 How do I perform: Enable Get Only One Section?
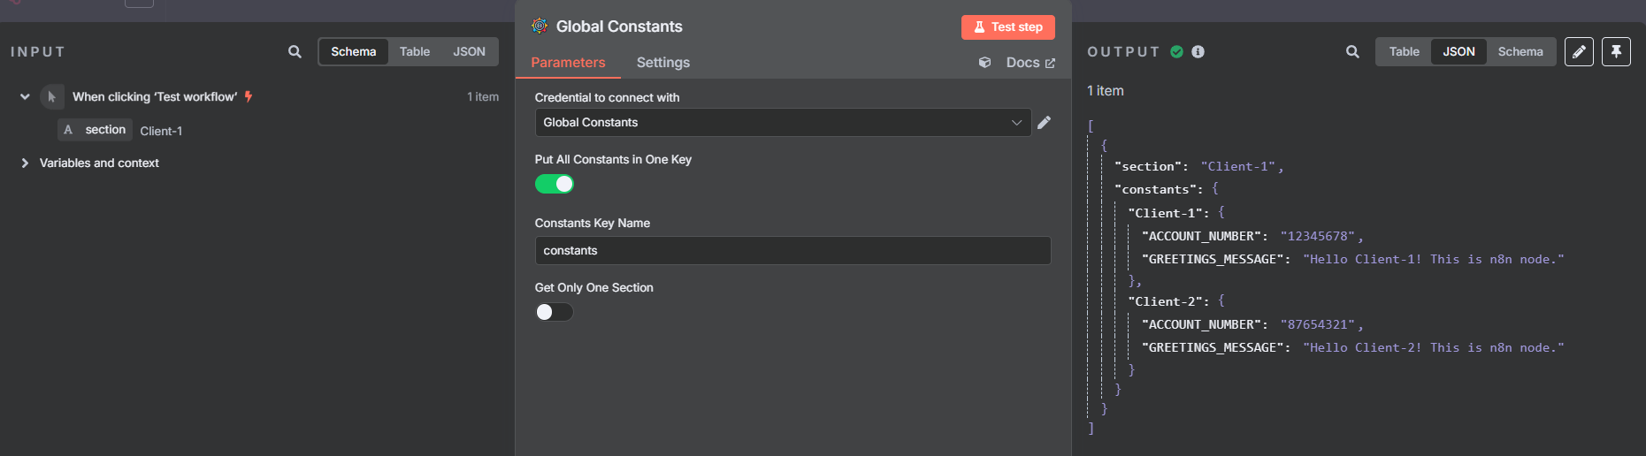555,312
